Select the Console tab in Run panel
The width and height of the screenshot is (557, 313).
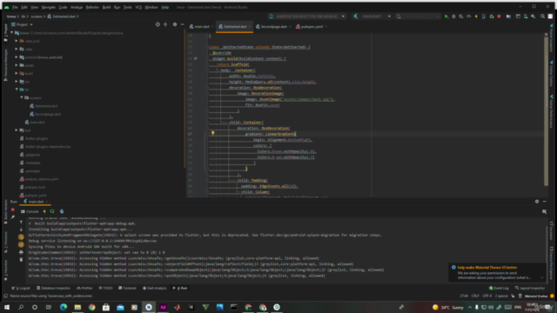30,211
